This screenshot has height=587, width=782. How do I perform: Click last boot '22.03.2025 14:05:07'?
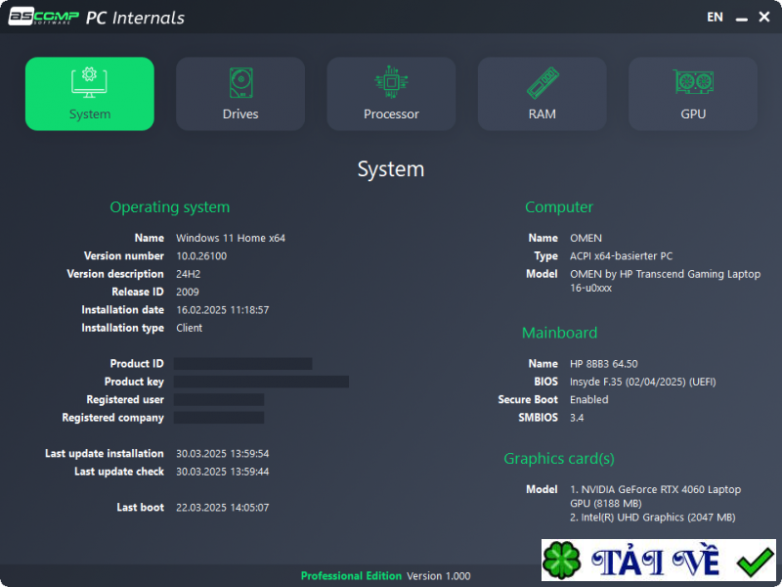click(x=223, y=508)
